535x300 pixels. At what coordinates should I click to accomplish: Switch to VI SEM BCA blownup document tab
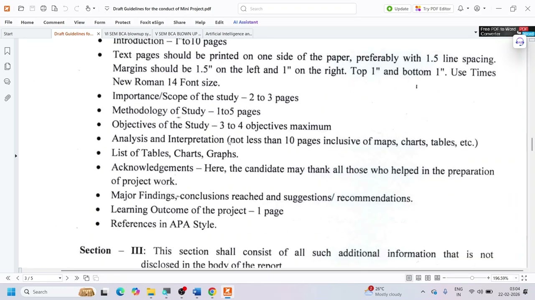tap(127, 34)
